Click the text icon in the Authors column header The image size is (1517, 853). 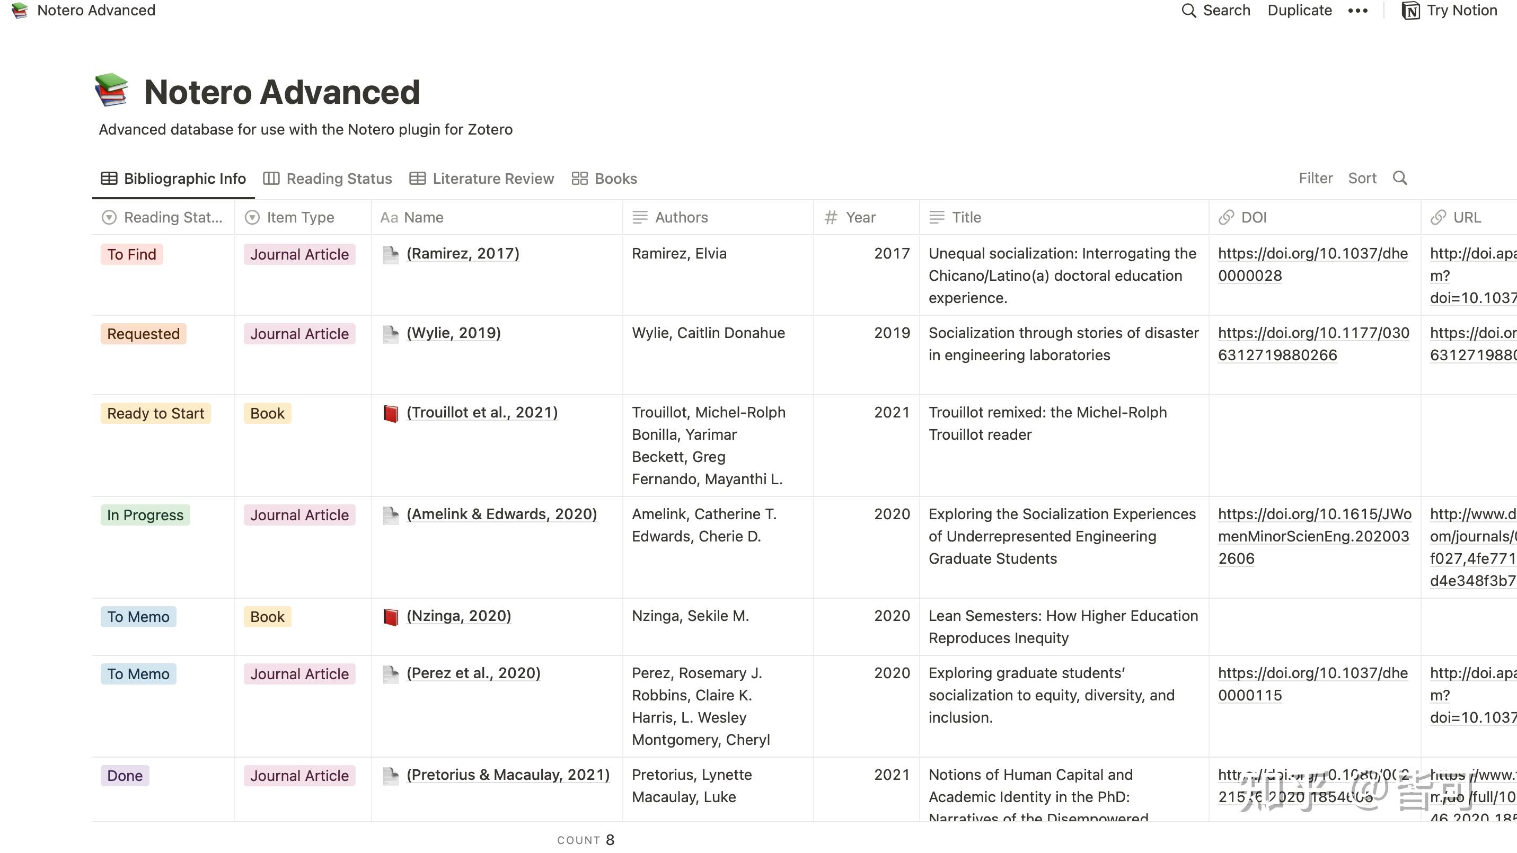pos(640,217)
